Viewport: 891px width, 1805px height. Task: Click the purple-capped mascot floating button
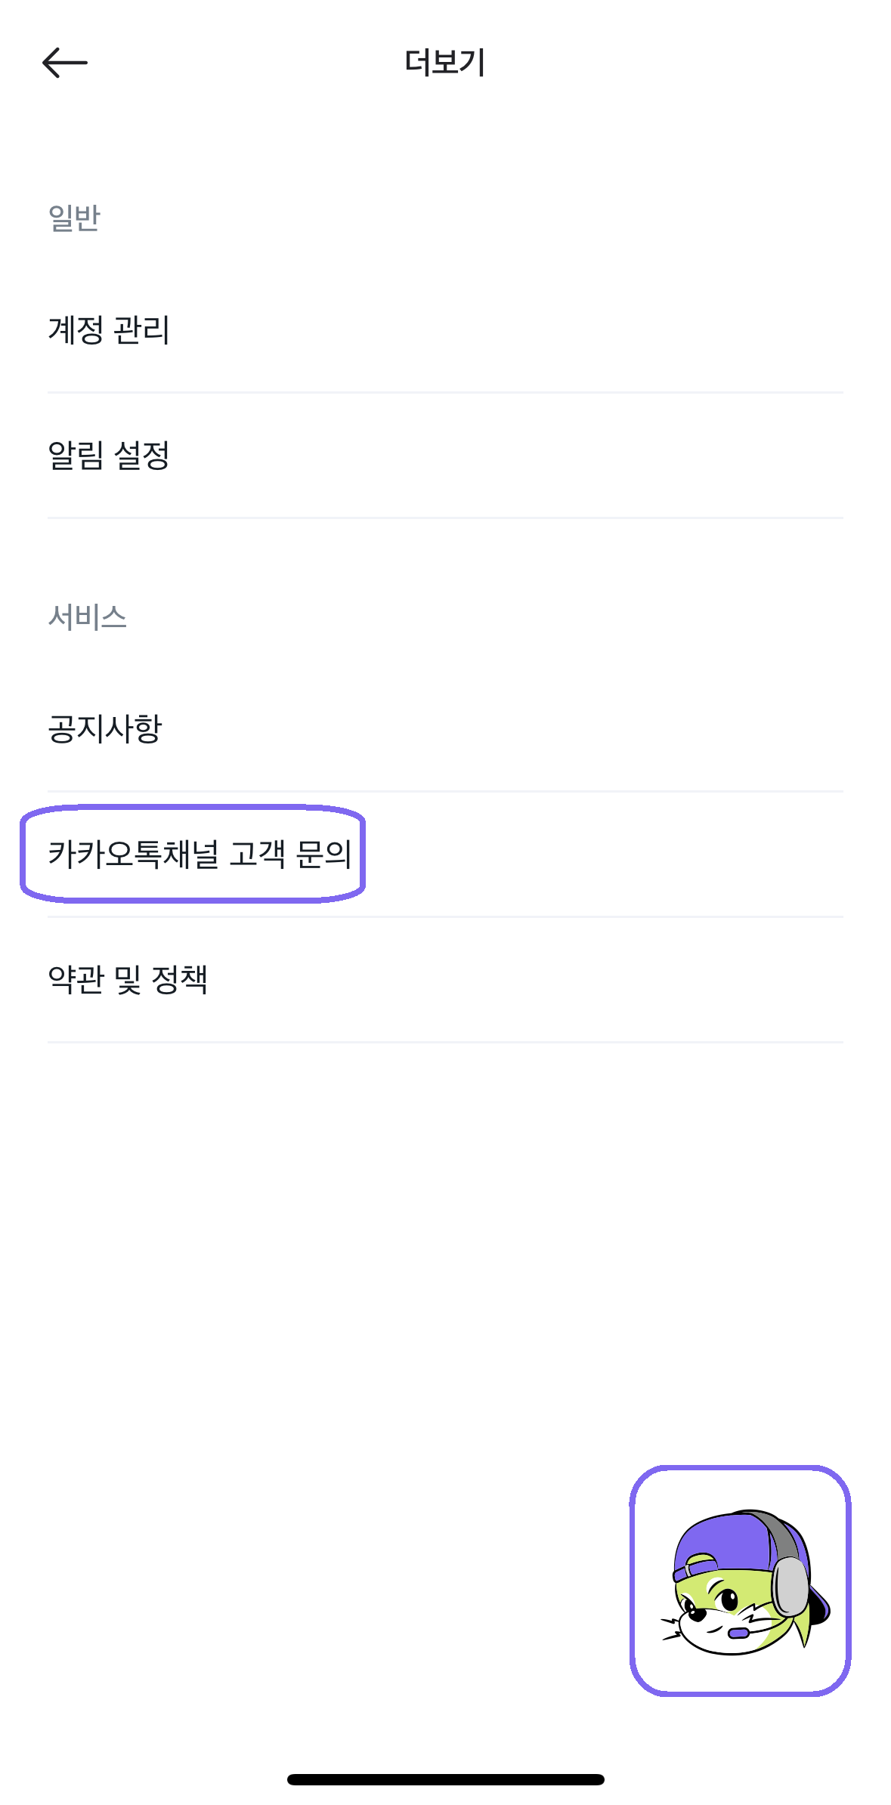[741, 1581]
